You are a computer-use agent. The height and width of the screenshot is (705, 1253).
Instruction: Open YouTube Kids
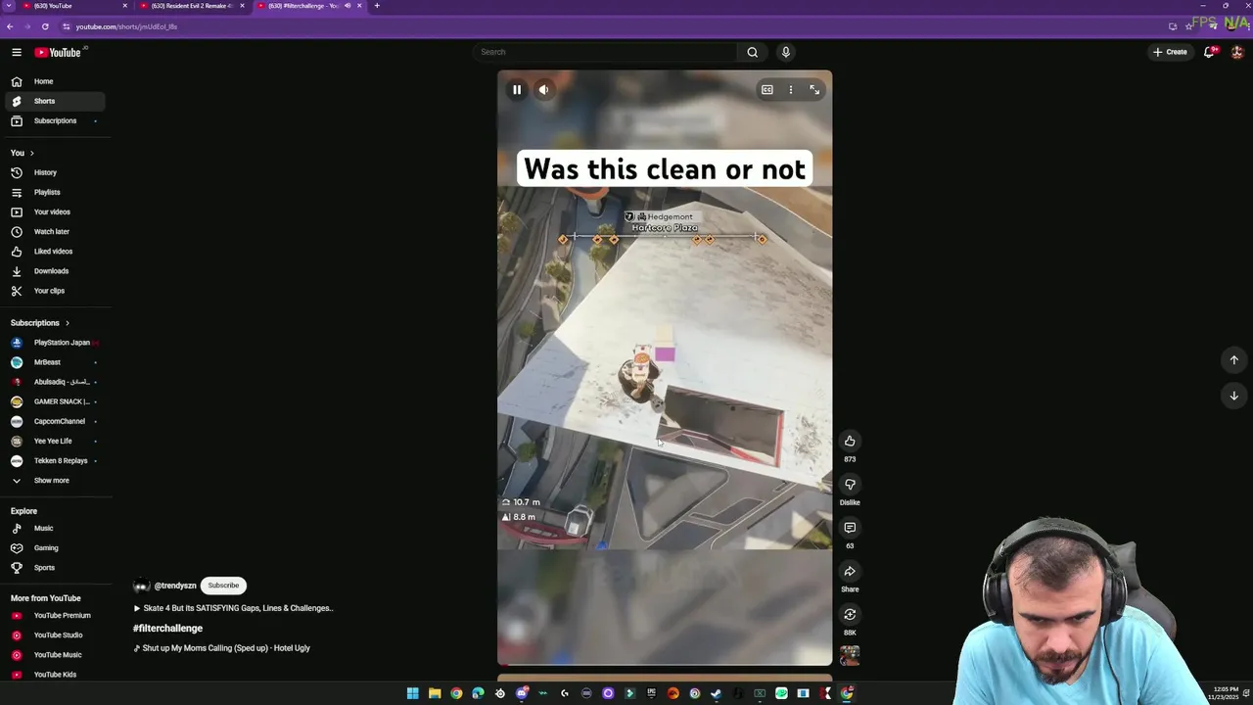click(53, 674)
